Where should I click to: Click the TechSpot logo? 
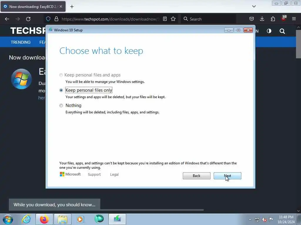[x=28, y=30]
